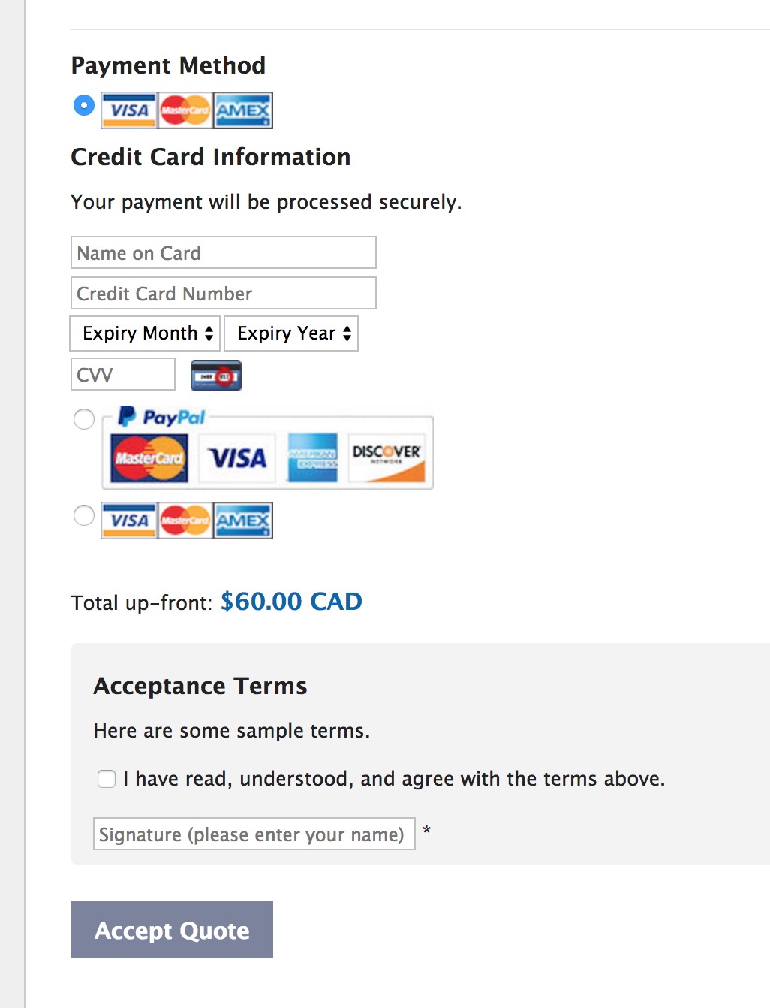Click the top AMEX card icon

click(242, 110)
